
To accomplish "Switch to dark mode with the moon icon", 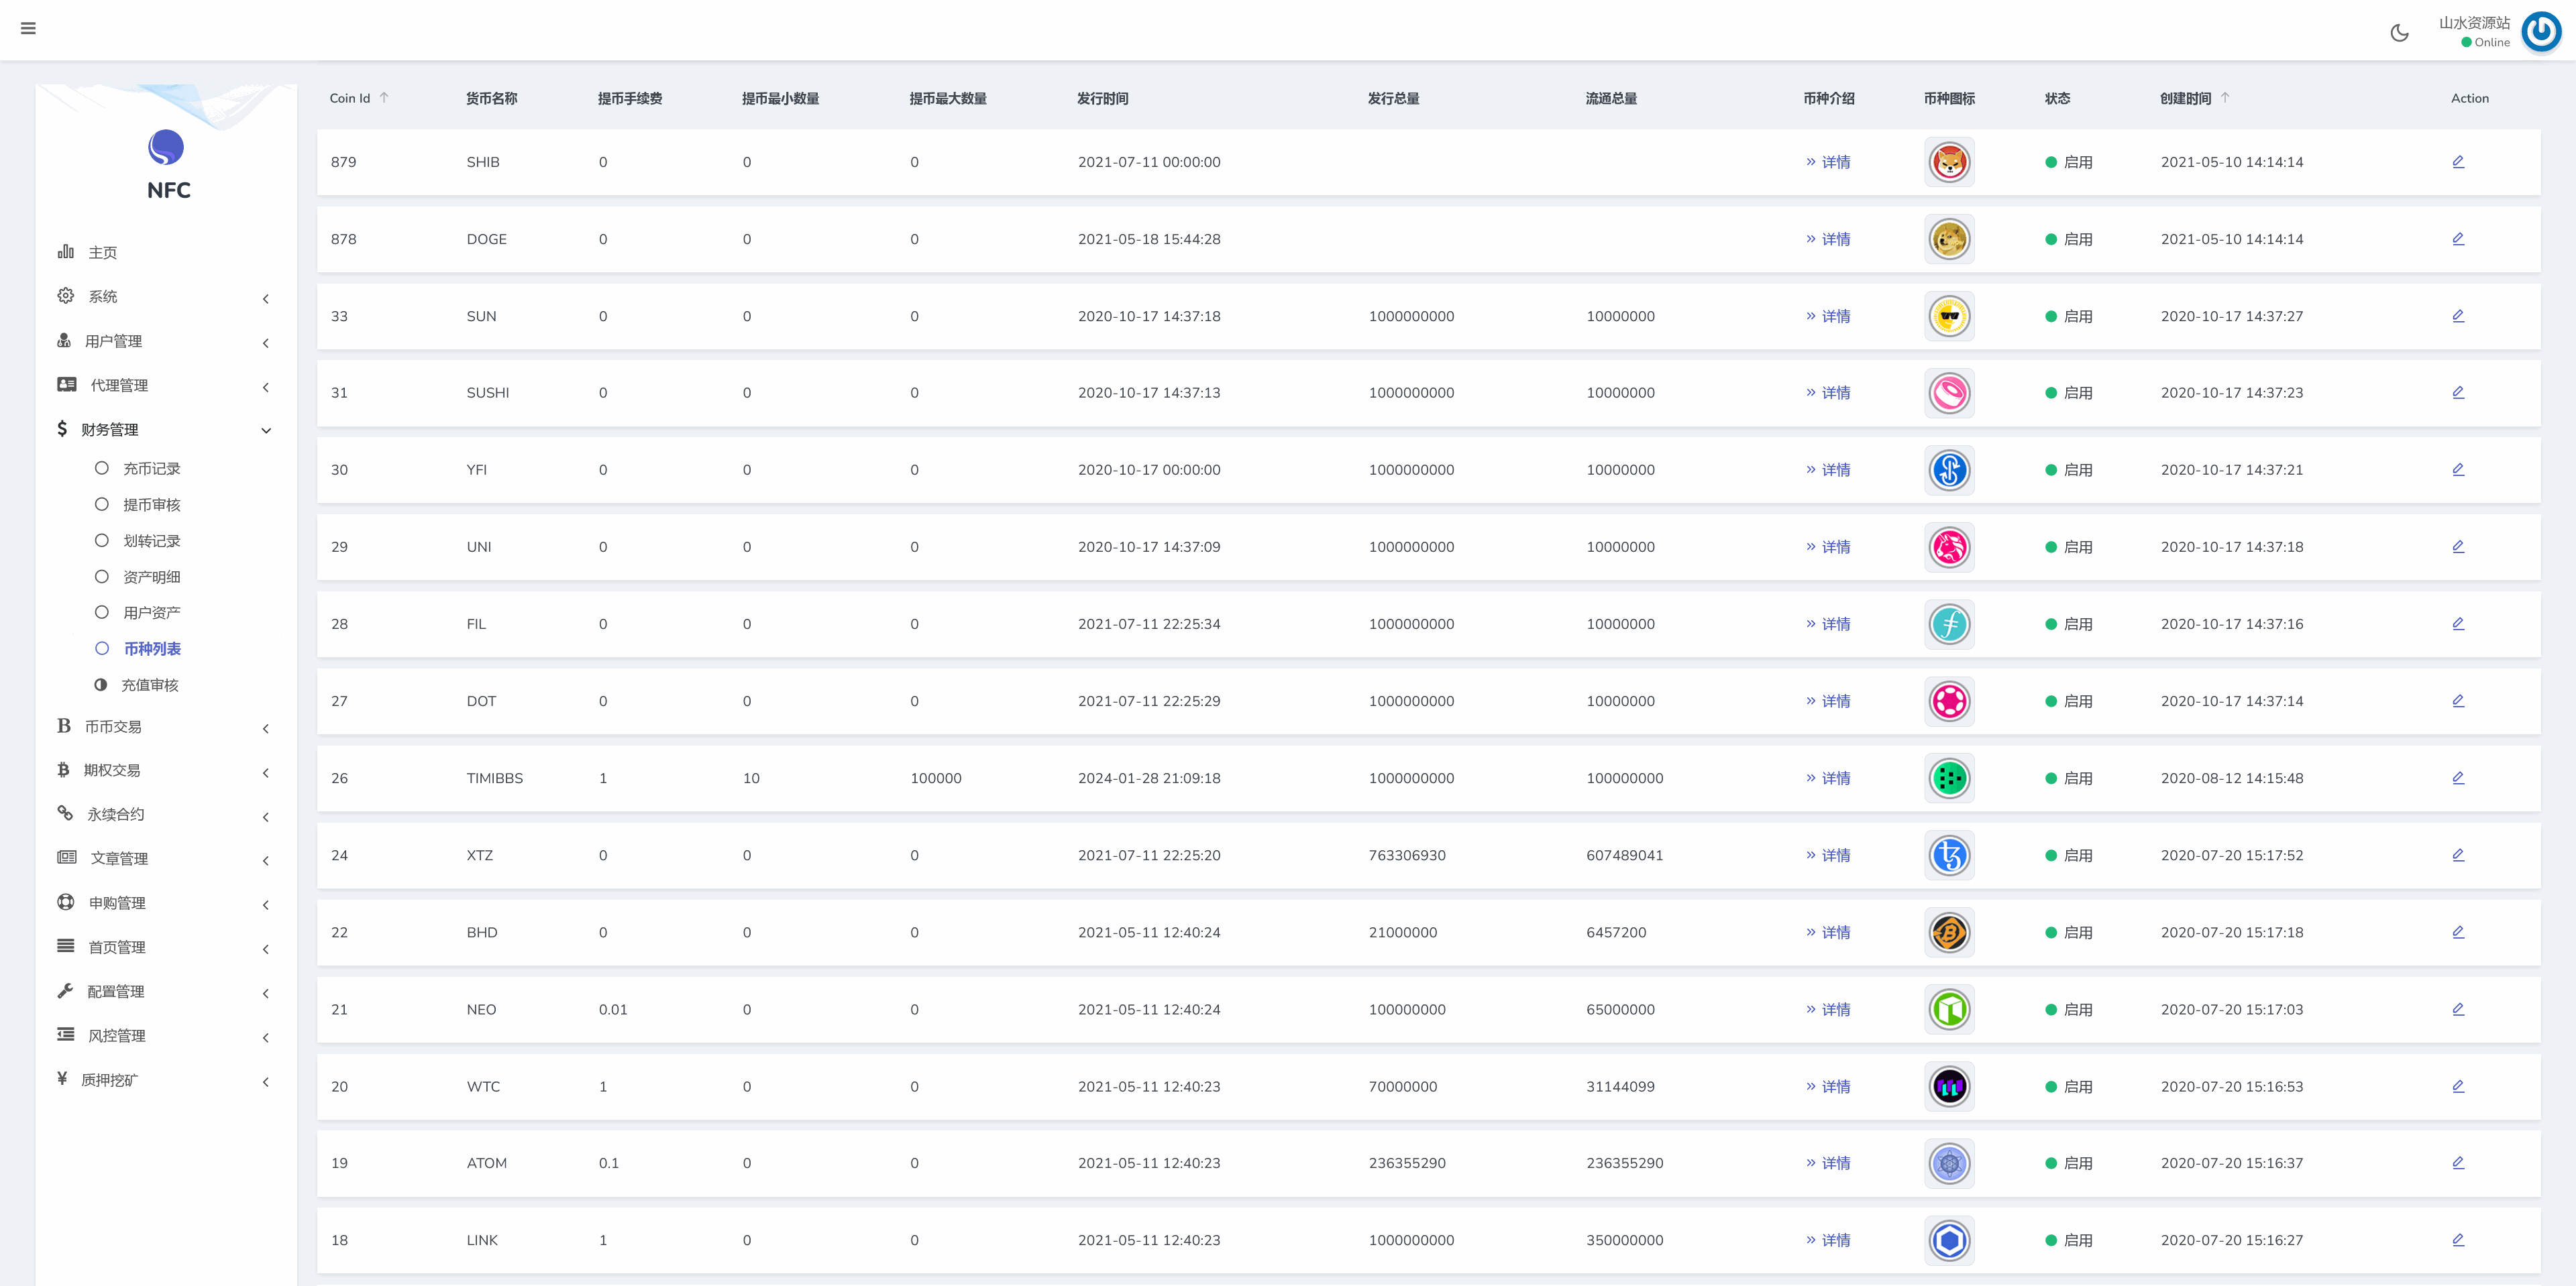I will coord(2400,33).
